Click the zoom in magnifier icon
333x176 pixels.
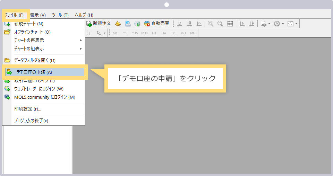(x=211, y=24)
